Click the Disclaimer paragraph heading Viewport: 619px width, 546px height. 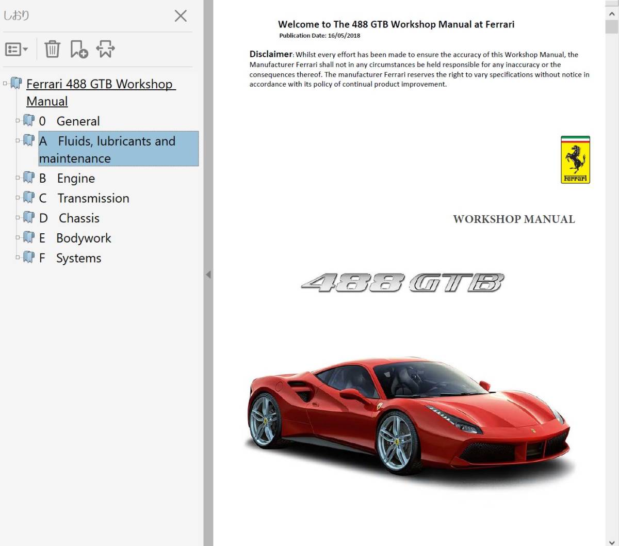(271, 54)
